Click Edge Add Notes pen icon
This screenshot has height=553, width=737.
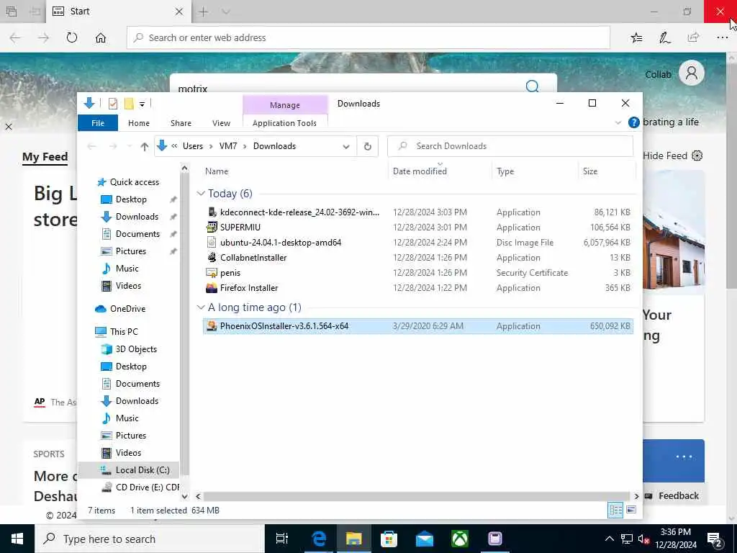[664, 37]
